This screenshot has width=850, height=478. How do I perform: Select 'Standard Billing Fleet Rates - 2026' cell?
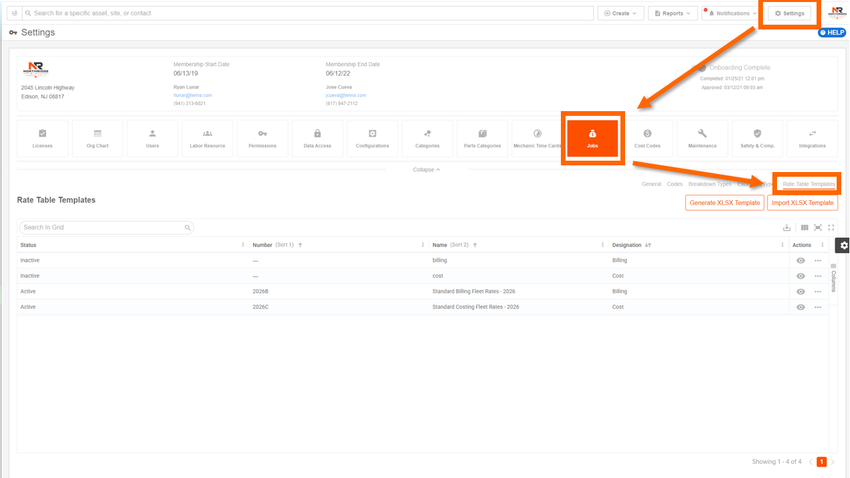[x=474, y=292]
